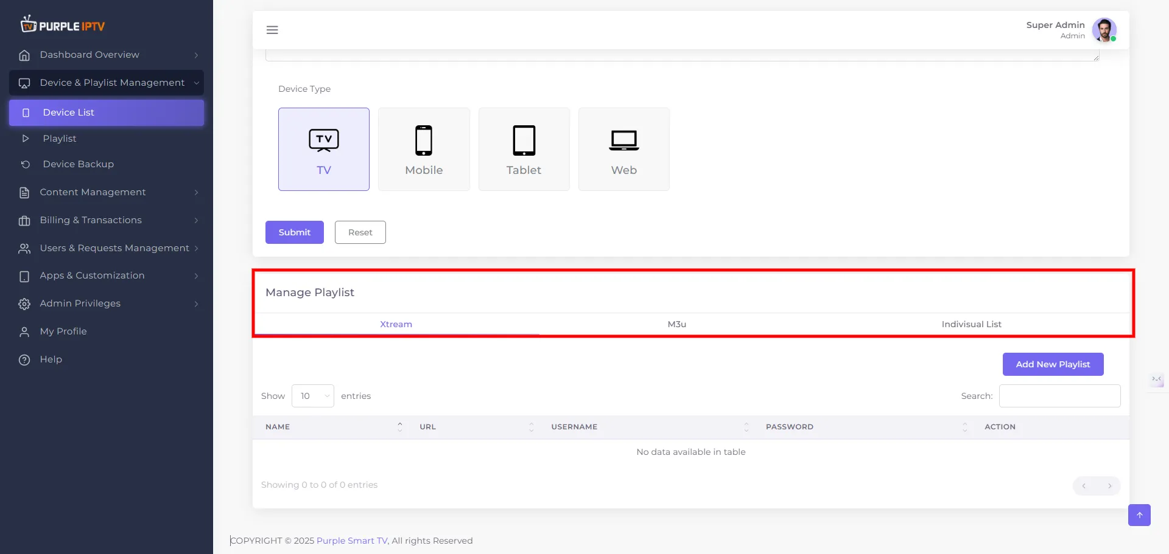
Task: Click the Device Backup restore icon
Action: tap(26, 164)
